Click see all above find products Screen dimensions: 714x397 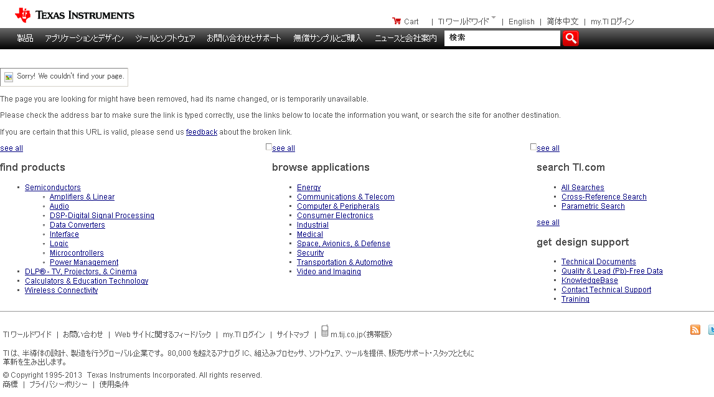[x=11, y=148]
